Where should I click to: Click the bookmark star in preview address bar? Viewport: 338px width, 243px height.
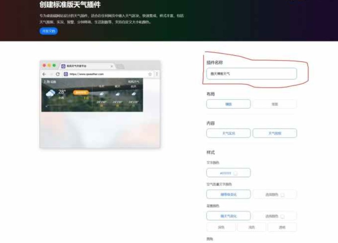tap(150, 74)
